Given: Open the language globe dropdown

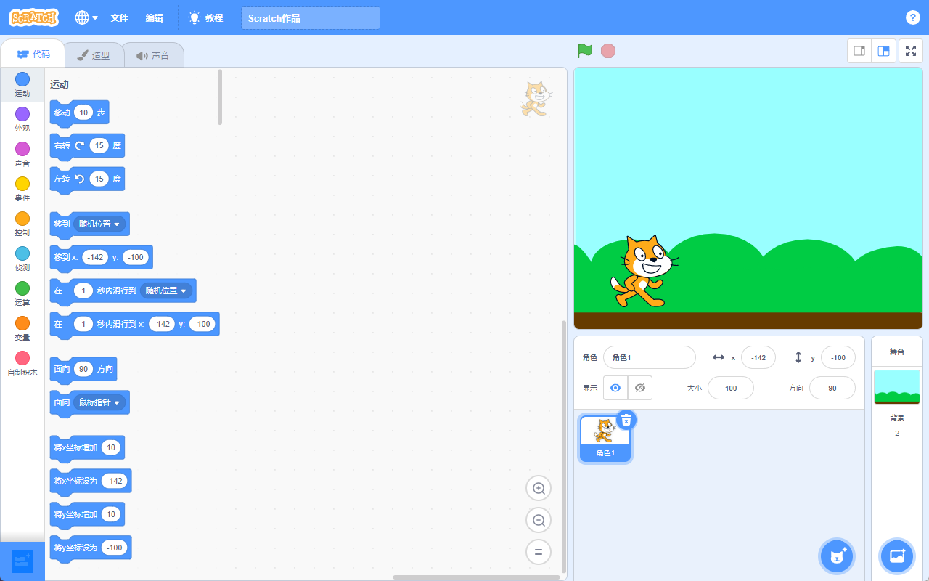Looking at the screenshot, I should coord(86,17).
